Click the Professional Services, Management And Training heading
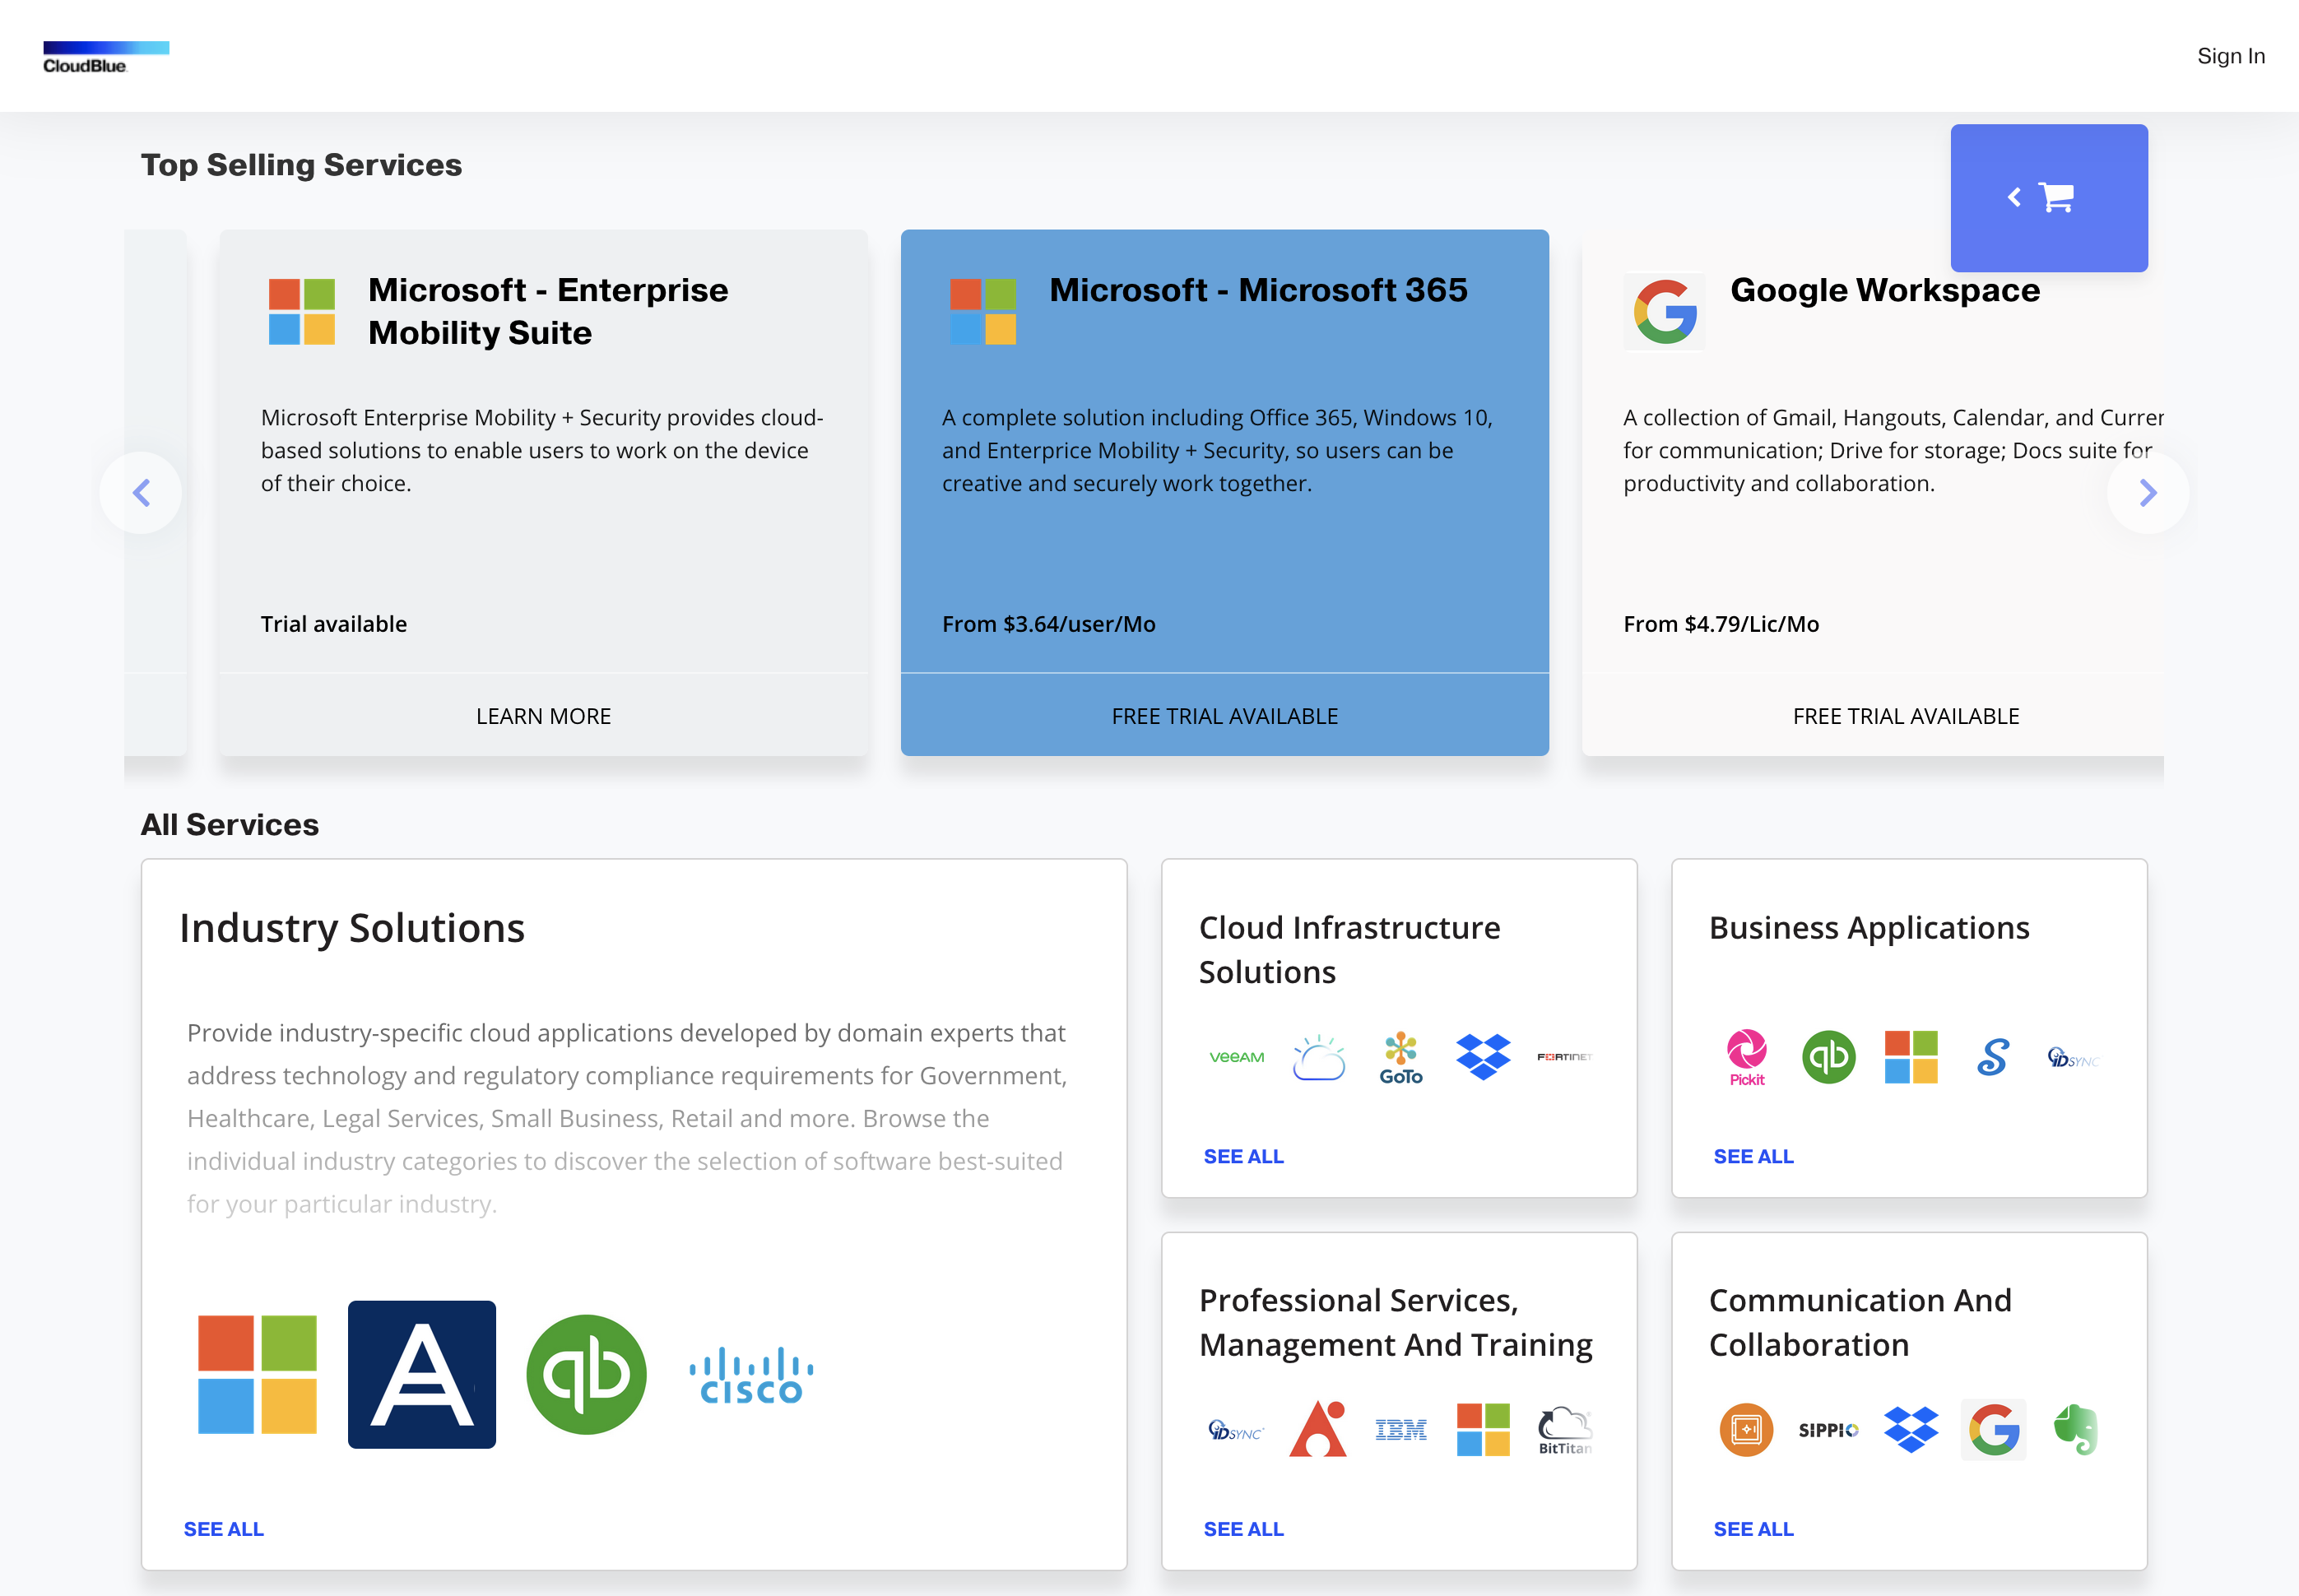The height and width of the screenshot is (1596, 2299). (x=1395, y=1322)
